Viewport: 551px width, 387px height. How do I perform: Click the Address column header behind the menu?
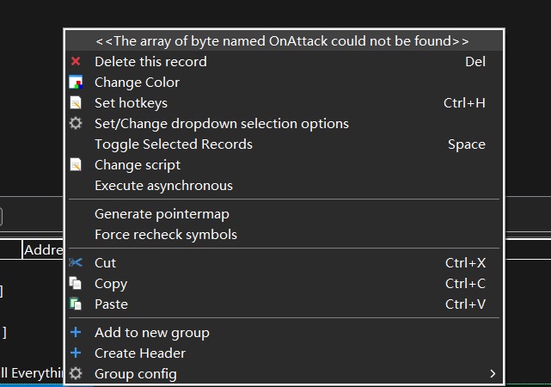(x=43, y=250)
